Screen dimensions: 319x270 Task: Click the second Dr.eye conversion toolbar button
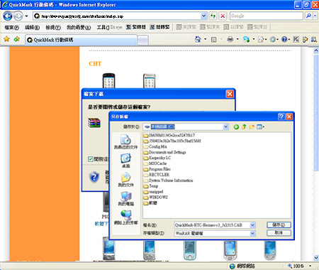click(x=159, y=27)
